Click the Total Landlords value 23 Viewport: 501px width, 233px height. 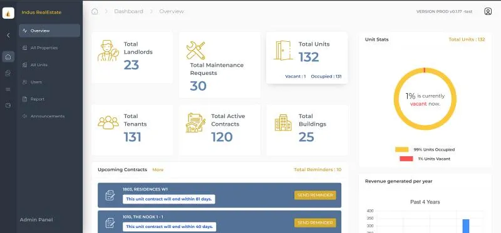[132, 65]
